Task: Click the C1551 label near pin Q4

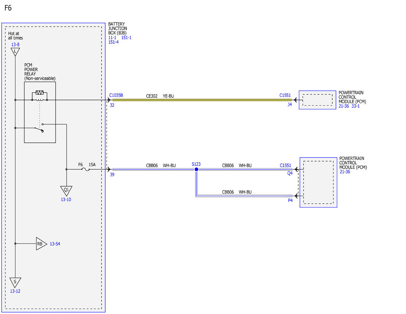Action: coord(285,165)
